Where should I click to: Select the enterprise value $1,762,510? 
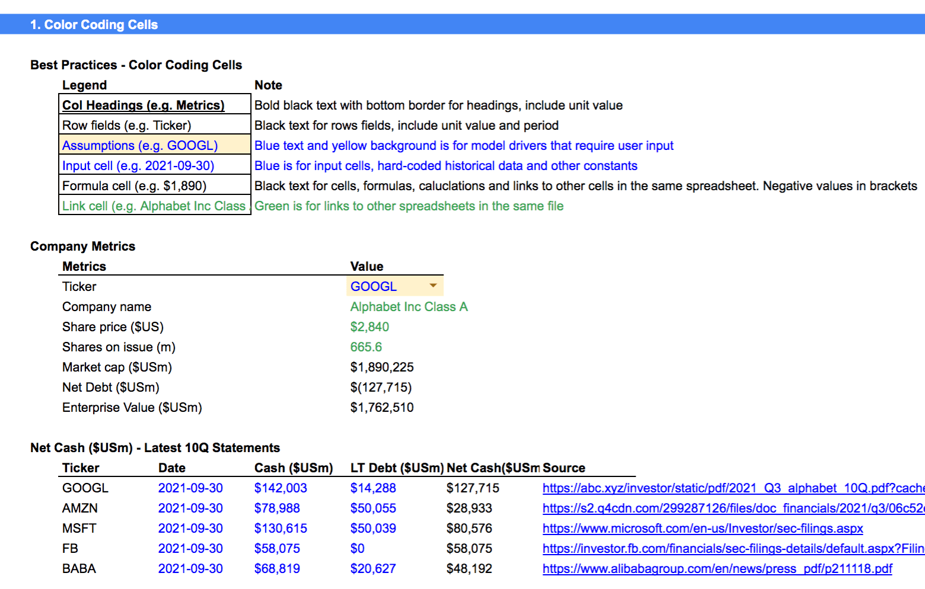[382, 408]
